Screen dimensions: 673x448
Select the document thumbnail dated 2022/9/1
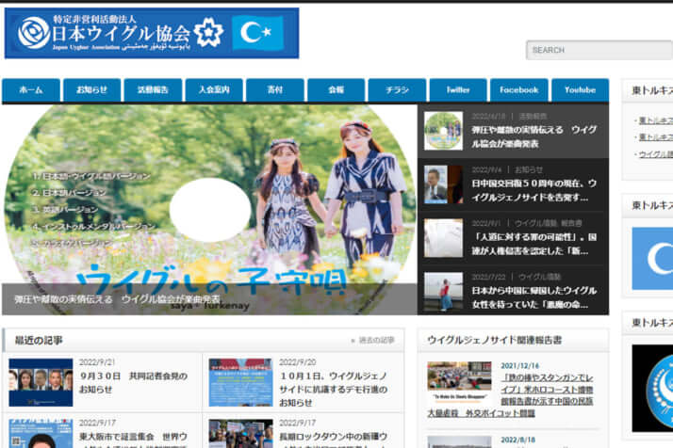click(443, 238)
